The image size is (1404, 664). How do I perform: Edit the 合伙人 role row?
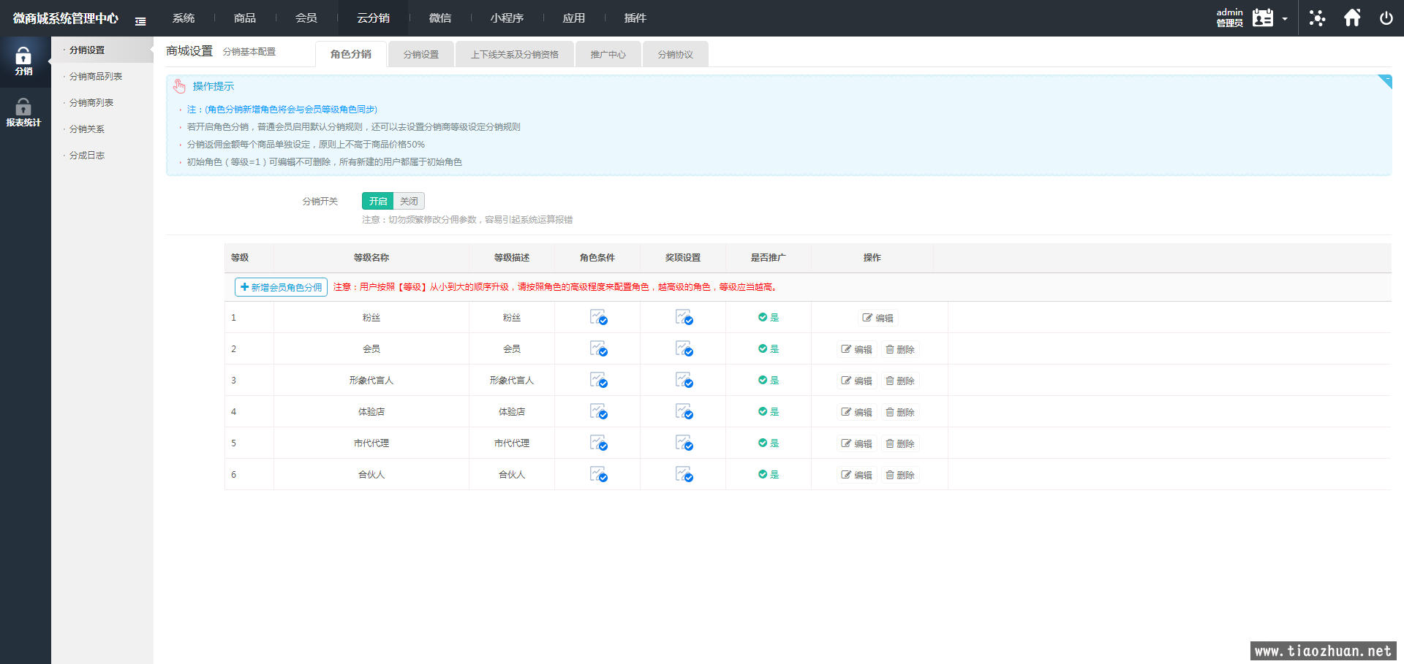click(857, 475)
